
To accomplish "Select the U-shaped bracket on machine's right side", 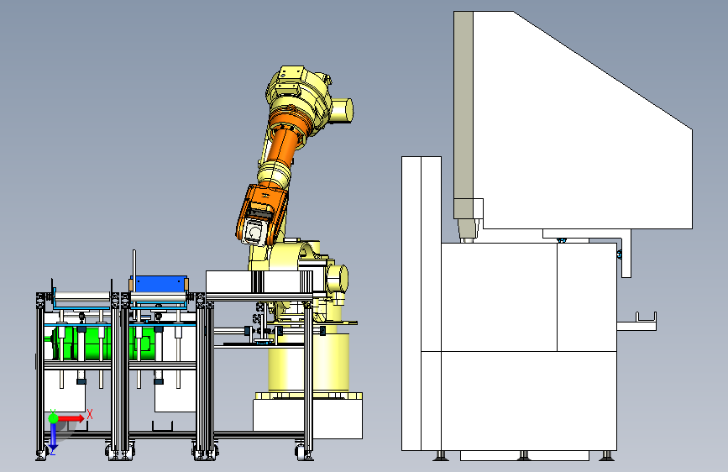I will [646, 317].
